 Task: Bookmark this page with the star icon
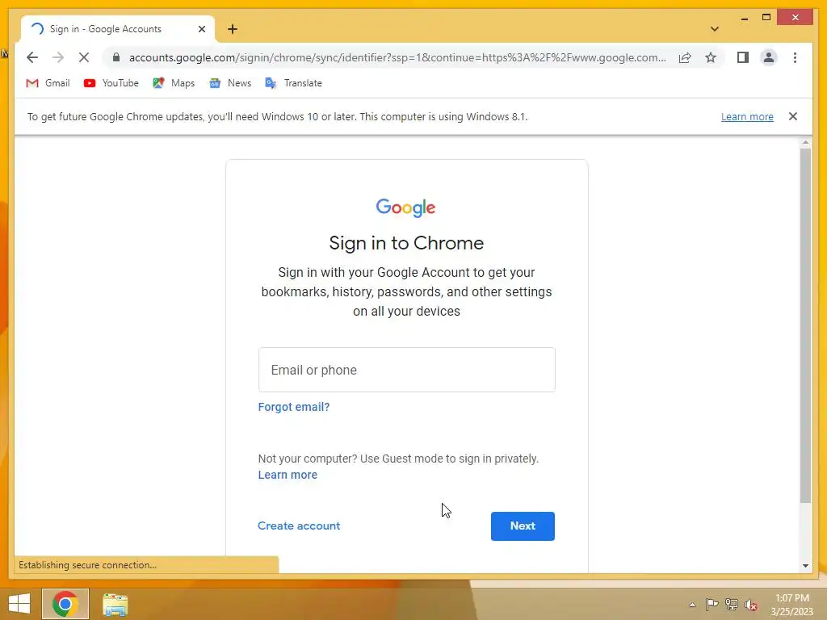[711, 57]
